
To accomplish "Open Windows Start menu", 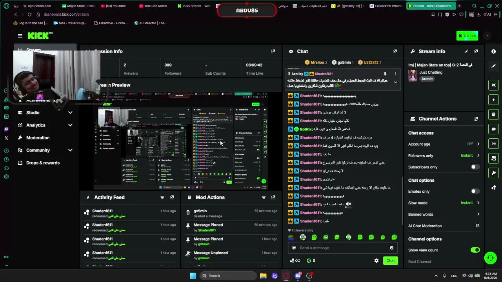I will (193, 276).
